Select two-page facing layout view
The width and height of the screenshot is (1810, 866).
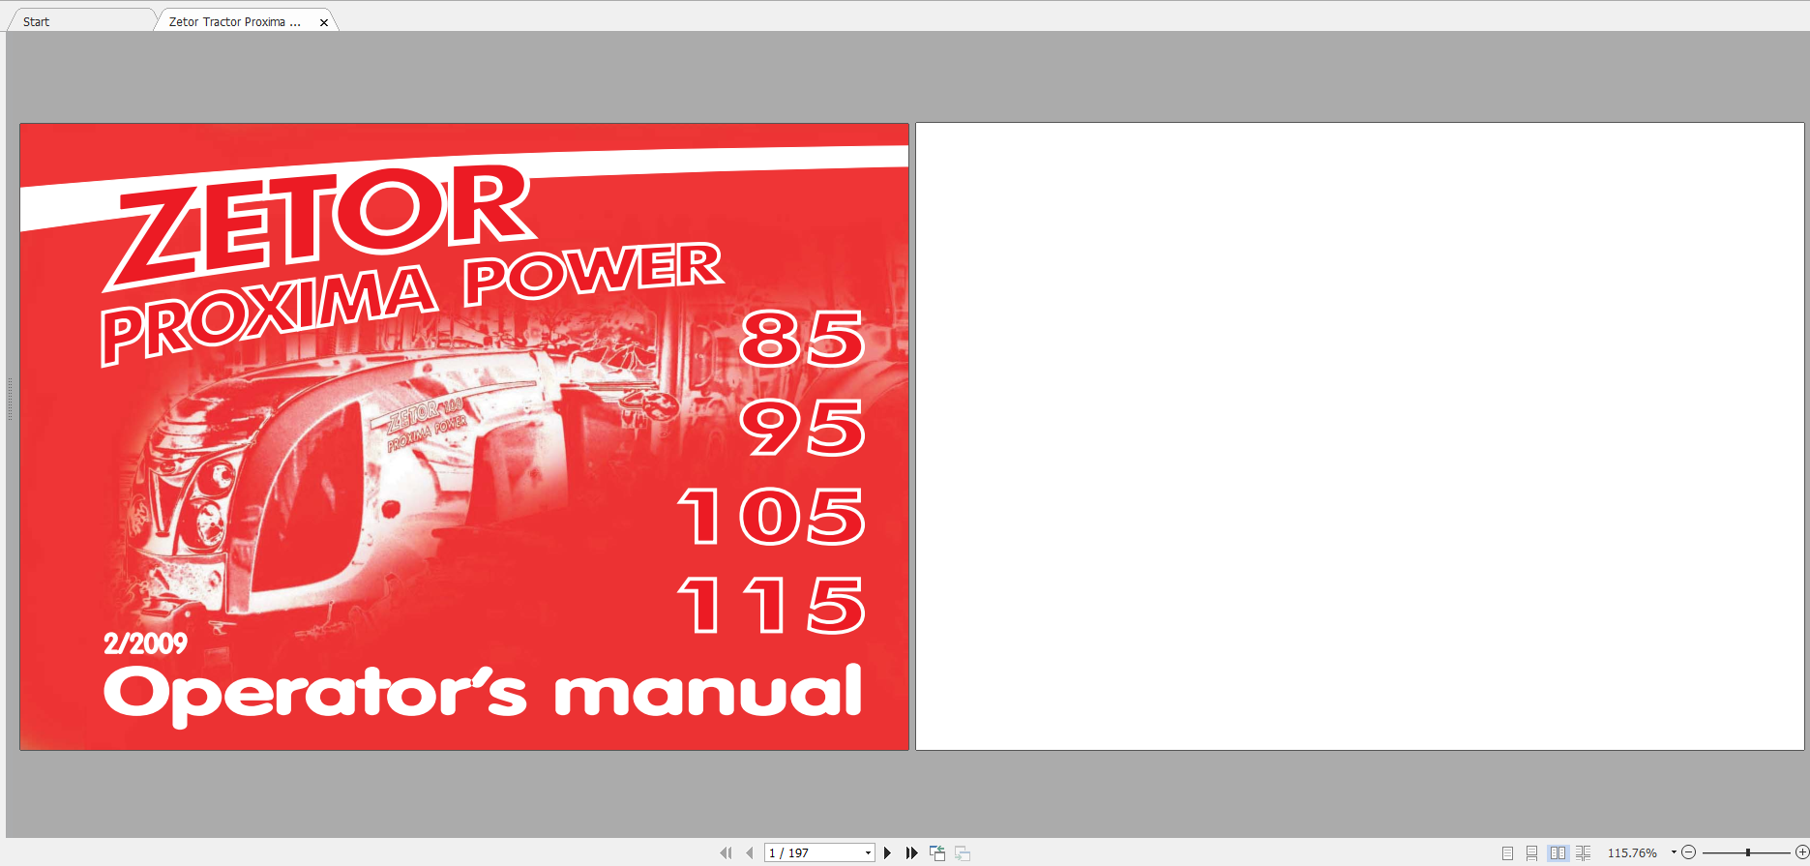click(x=1558, y=852)
